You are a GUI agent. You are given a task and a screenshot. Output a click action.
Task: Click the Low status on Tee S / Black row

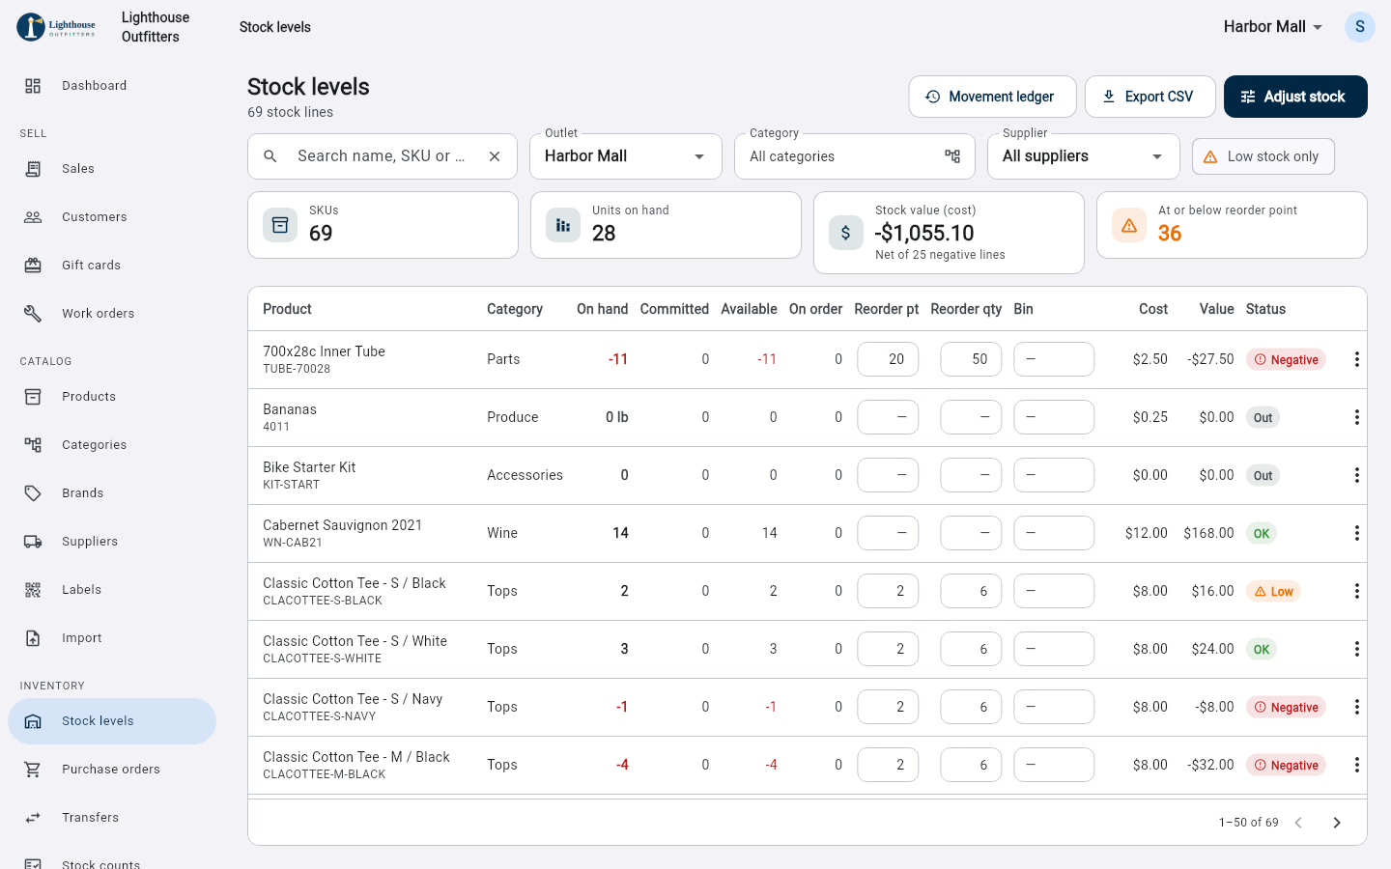click(1273, 591)
